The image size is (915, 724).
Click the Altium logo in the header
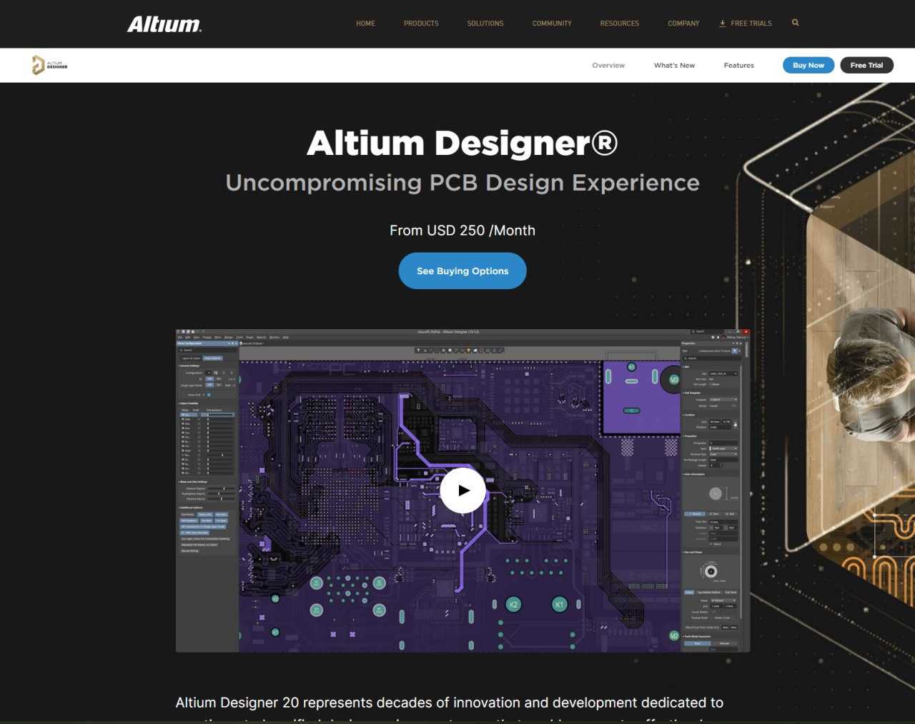point(164,24)
